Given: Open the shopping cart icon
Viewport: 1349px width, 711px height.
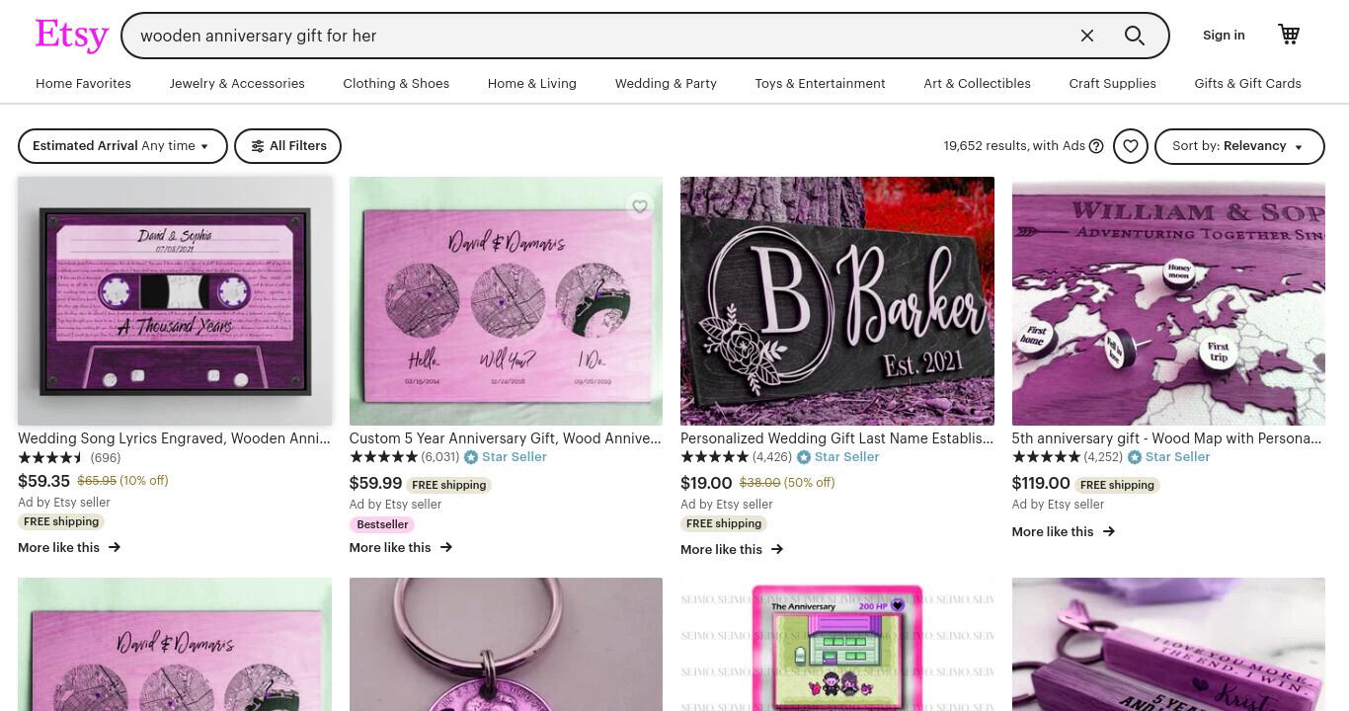Looking at the screenshot, I should [1289, 35].
